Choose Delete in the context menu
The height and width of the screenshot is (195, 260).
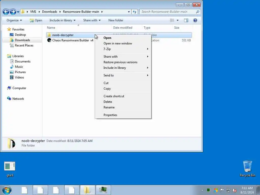tap(123, 102)
